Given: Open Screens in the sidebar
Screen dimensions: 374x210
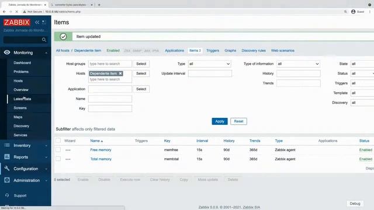Looking at the screenshot, I should [x=20, y=108].
